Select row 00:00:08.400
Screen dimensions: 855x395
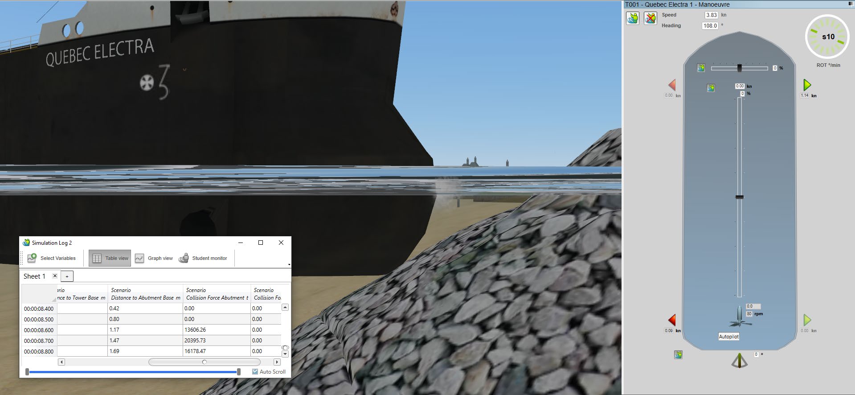pos(39,309)
